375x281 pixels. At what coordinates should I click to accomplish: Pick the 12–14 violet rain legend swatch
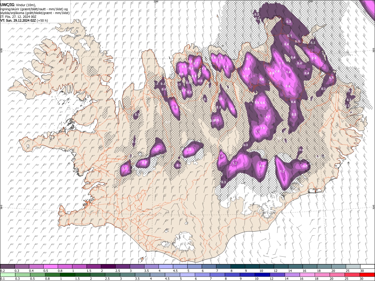point(277,275)
